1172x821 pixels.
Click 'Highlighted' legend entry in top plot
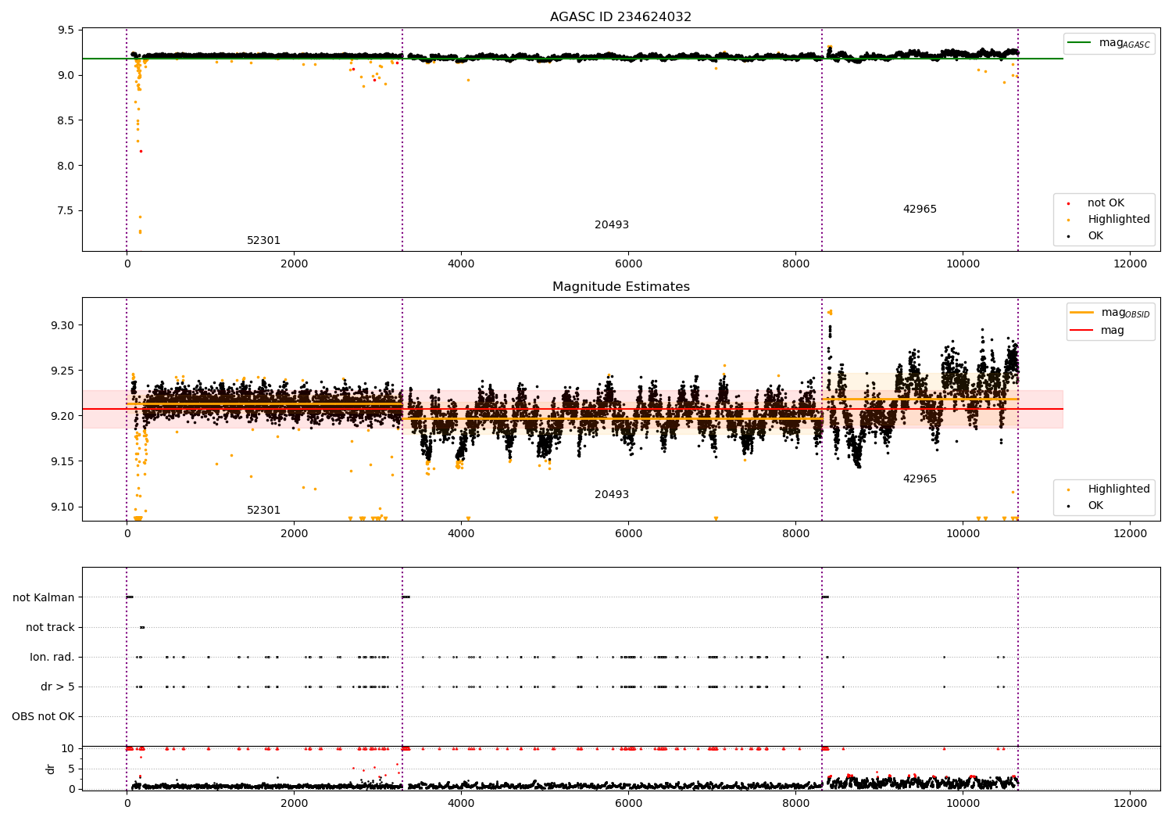(x=1109, y=220)
